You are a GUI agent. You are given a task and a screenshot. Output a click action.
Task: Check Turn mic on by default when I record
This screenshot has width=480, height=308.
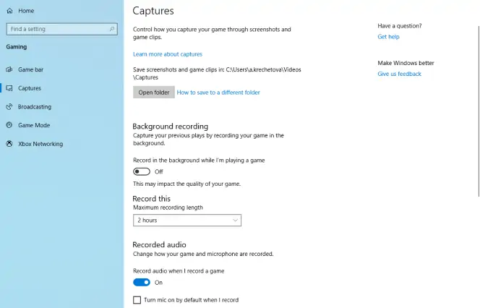tap(137, 300)
